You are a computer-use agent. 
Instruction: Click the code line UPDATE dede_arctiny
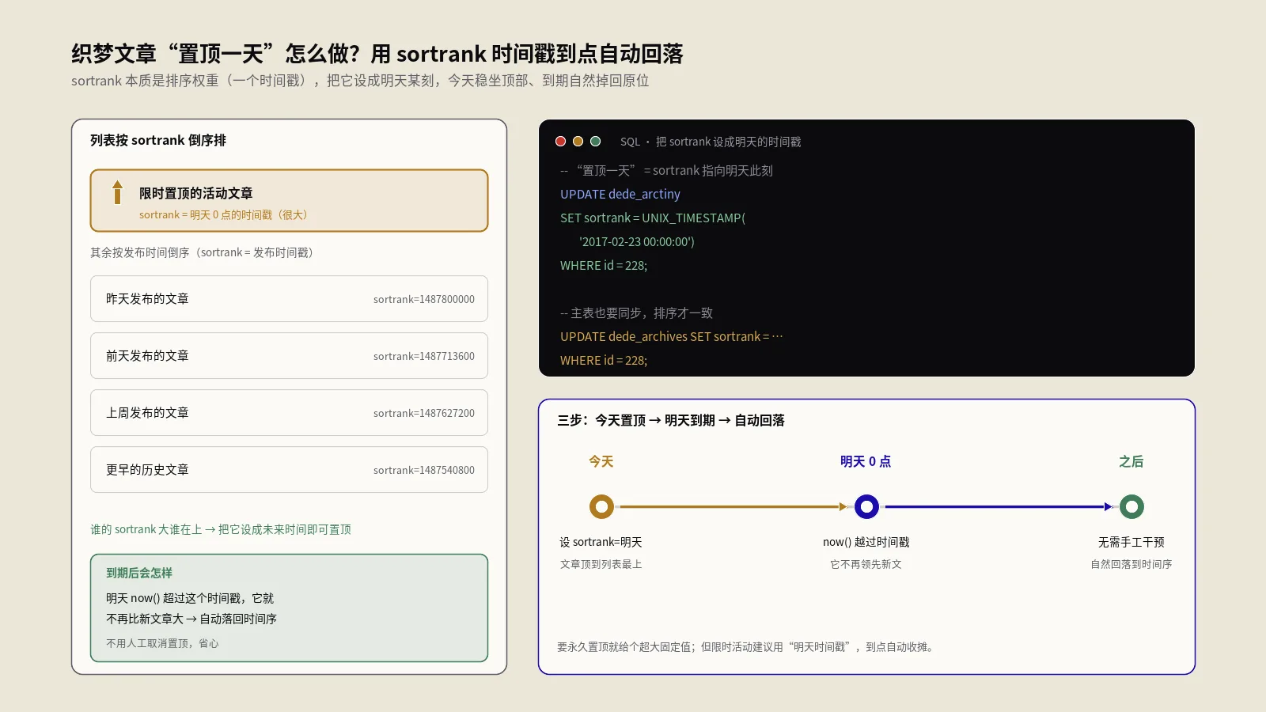(620, 194)
